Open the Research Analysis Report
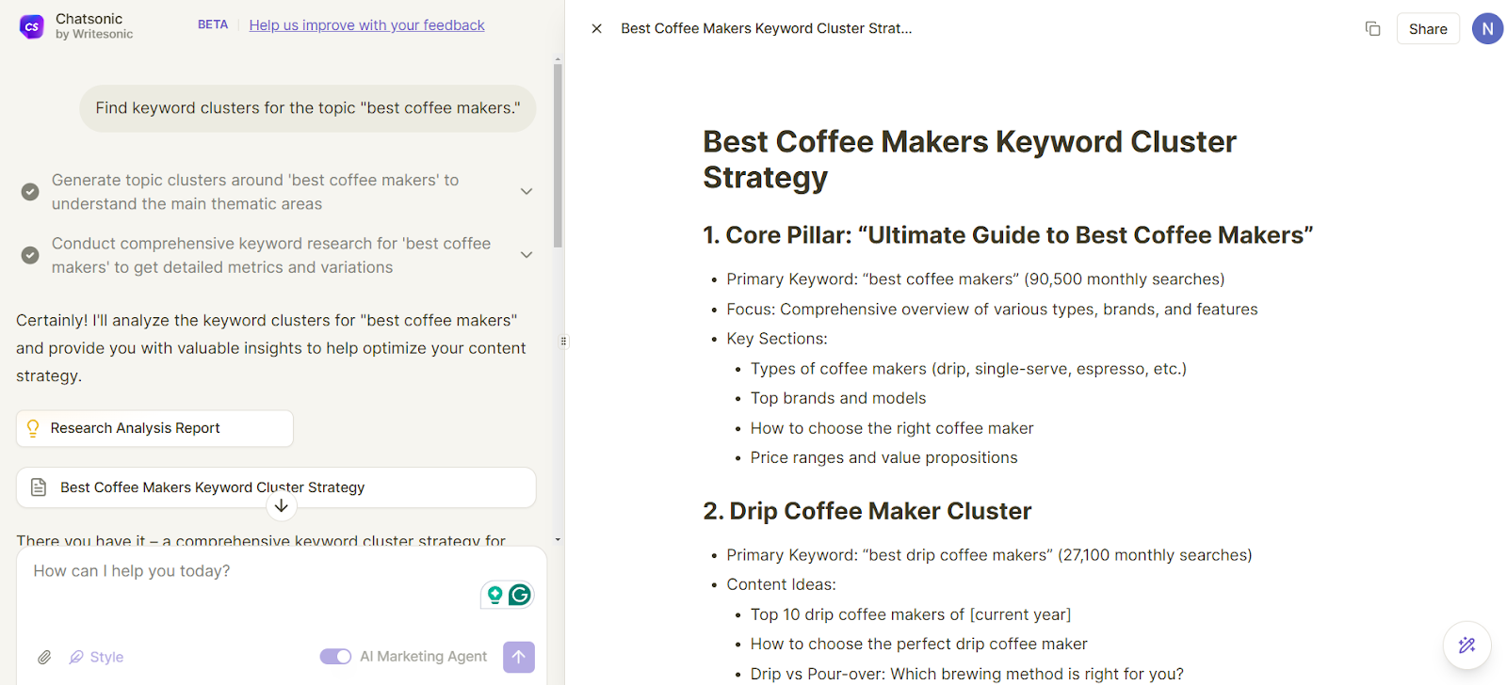 point(154,429)
